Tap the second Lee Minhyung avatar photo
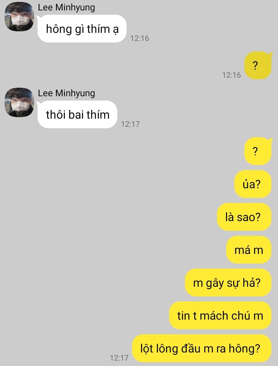Image resolution: width=278 pixels, height=366 pixels. (19, 102)
